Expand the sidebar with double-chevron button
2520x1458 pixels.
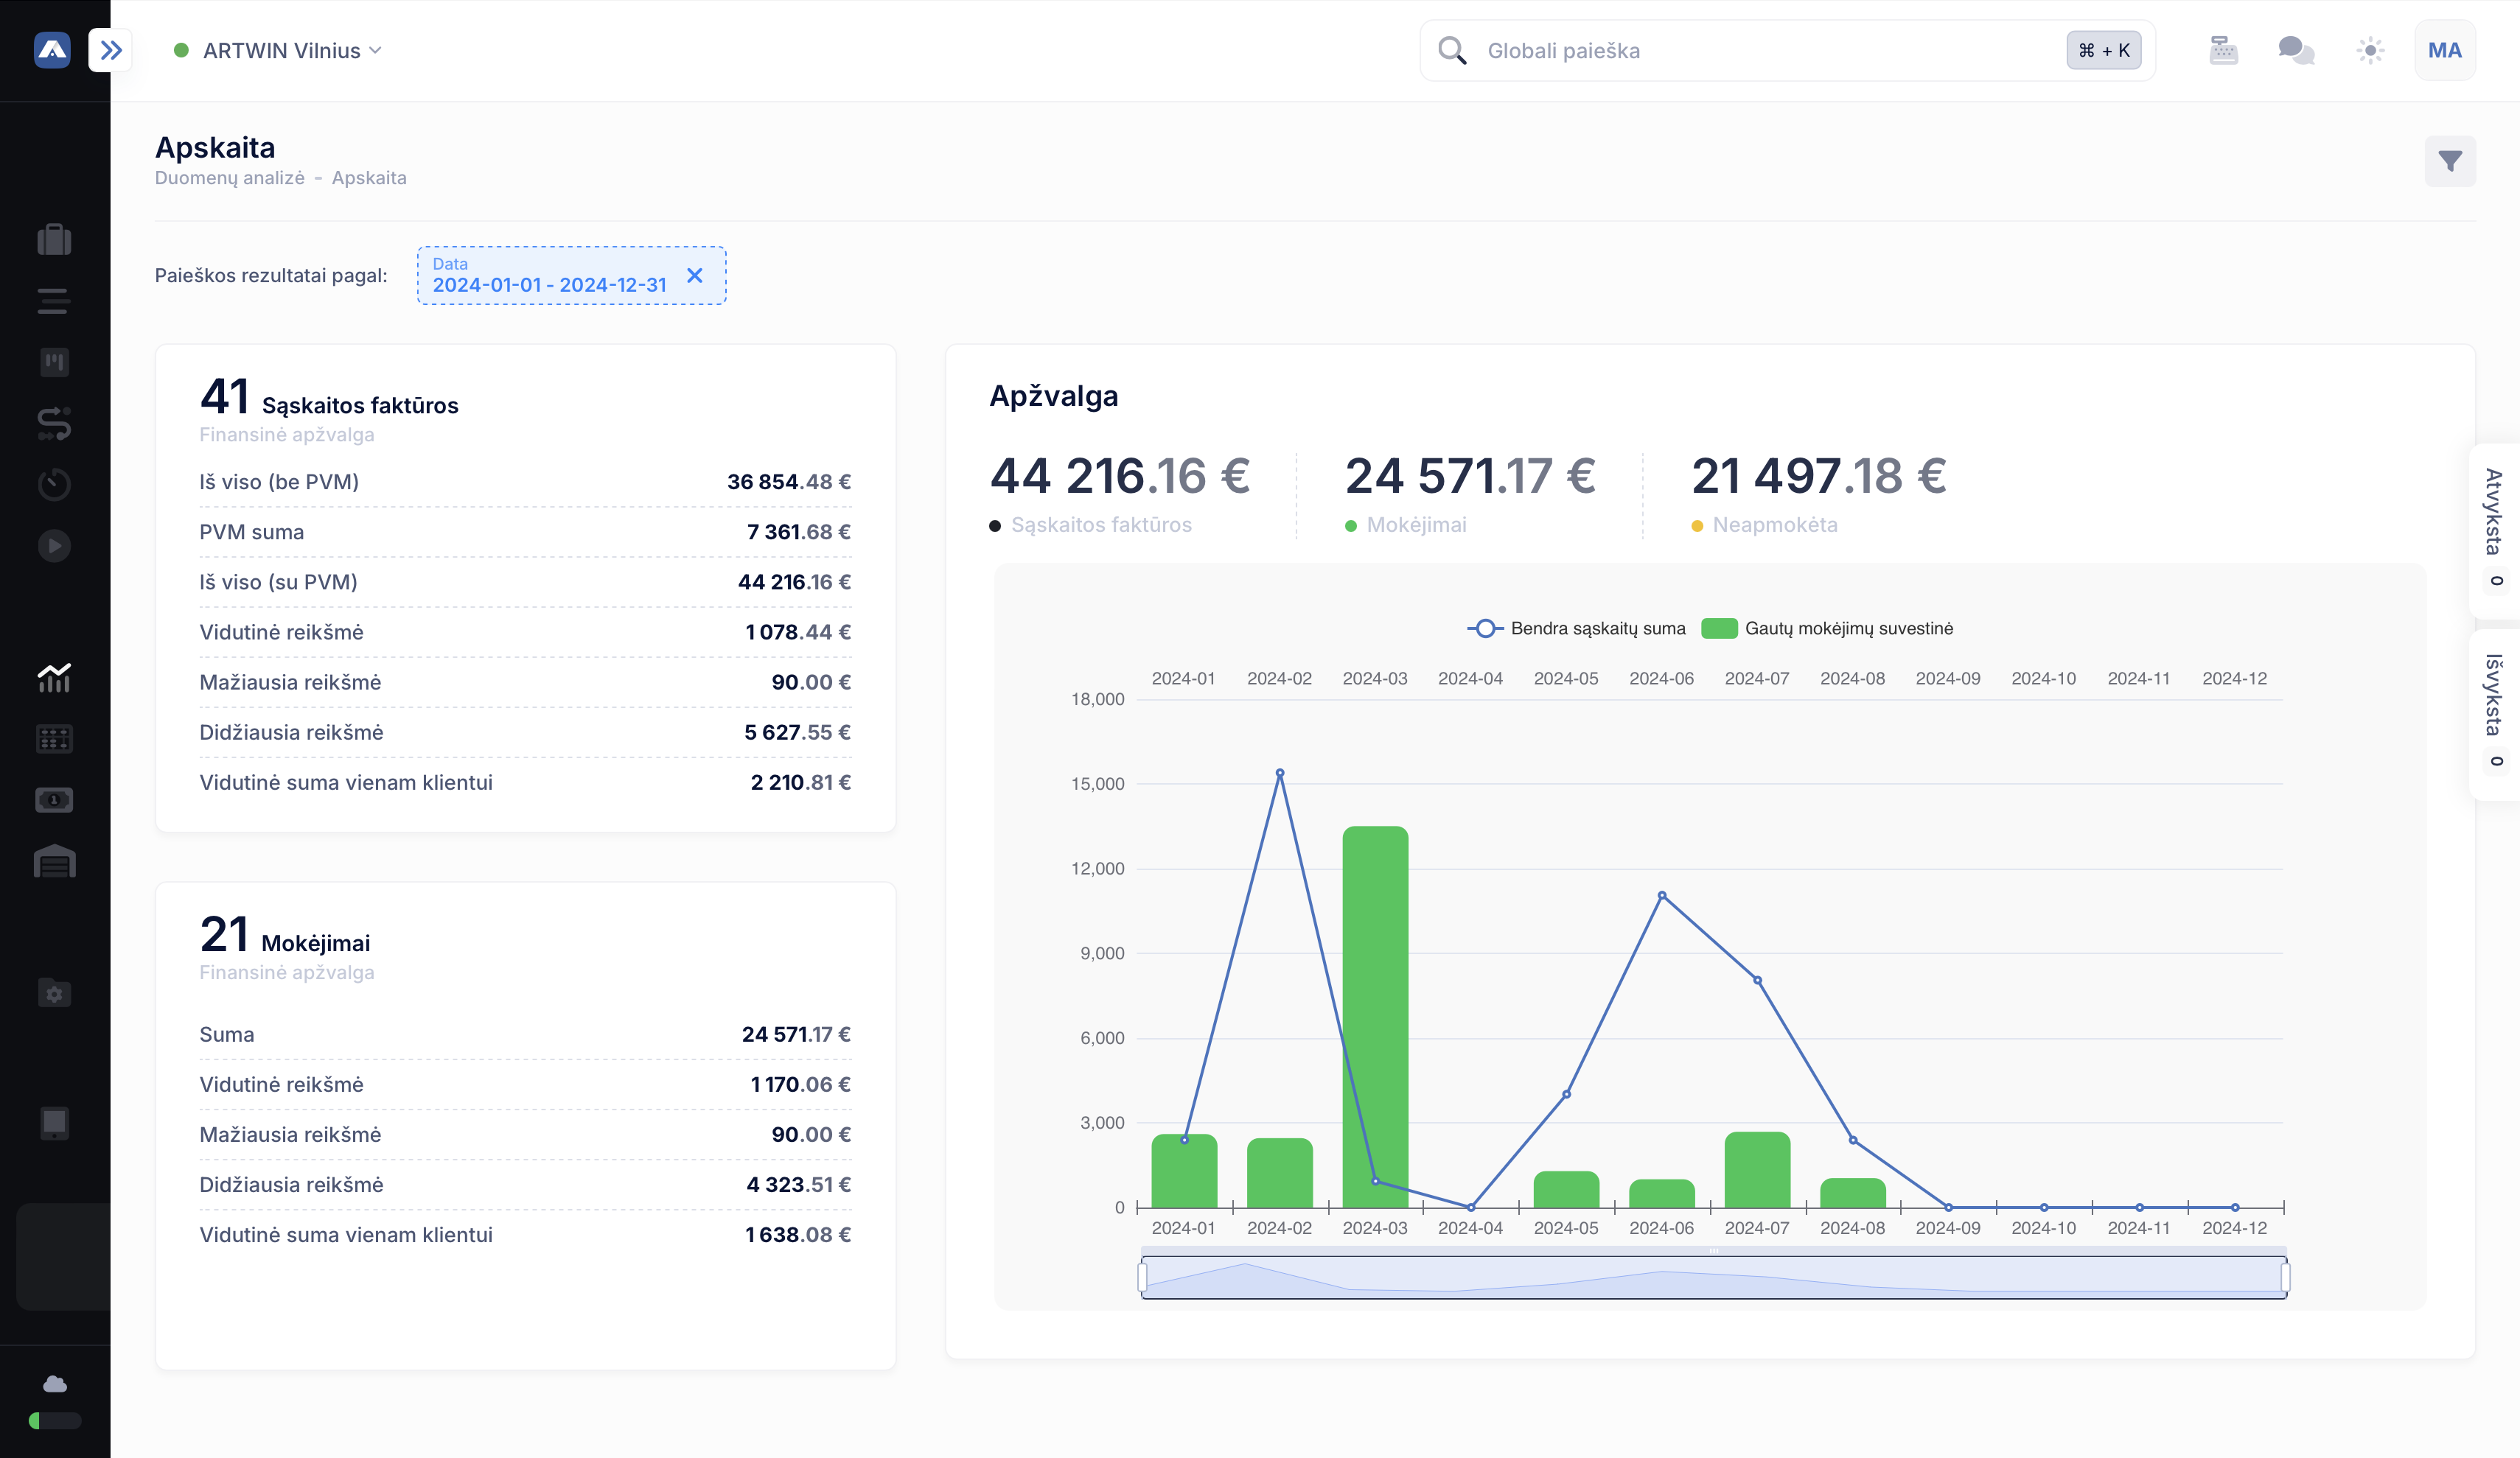111,50
